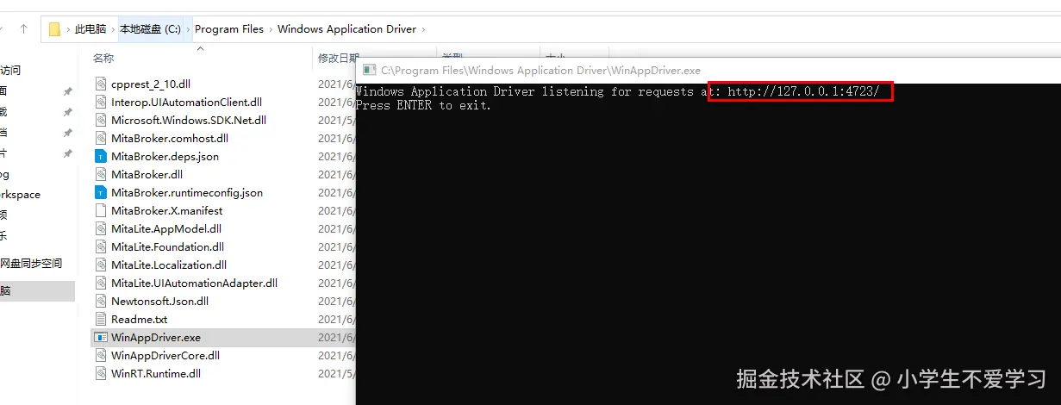The width and height of the screenshot is (1061, 405).
Task: Select the MitaLite.Foundation.dll file icon
Action: (101, 246)
